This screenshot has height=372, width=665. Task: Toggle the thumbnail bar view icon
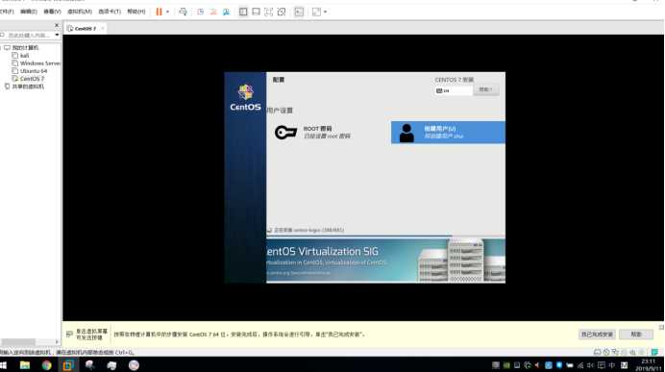coord(256,12)
